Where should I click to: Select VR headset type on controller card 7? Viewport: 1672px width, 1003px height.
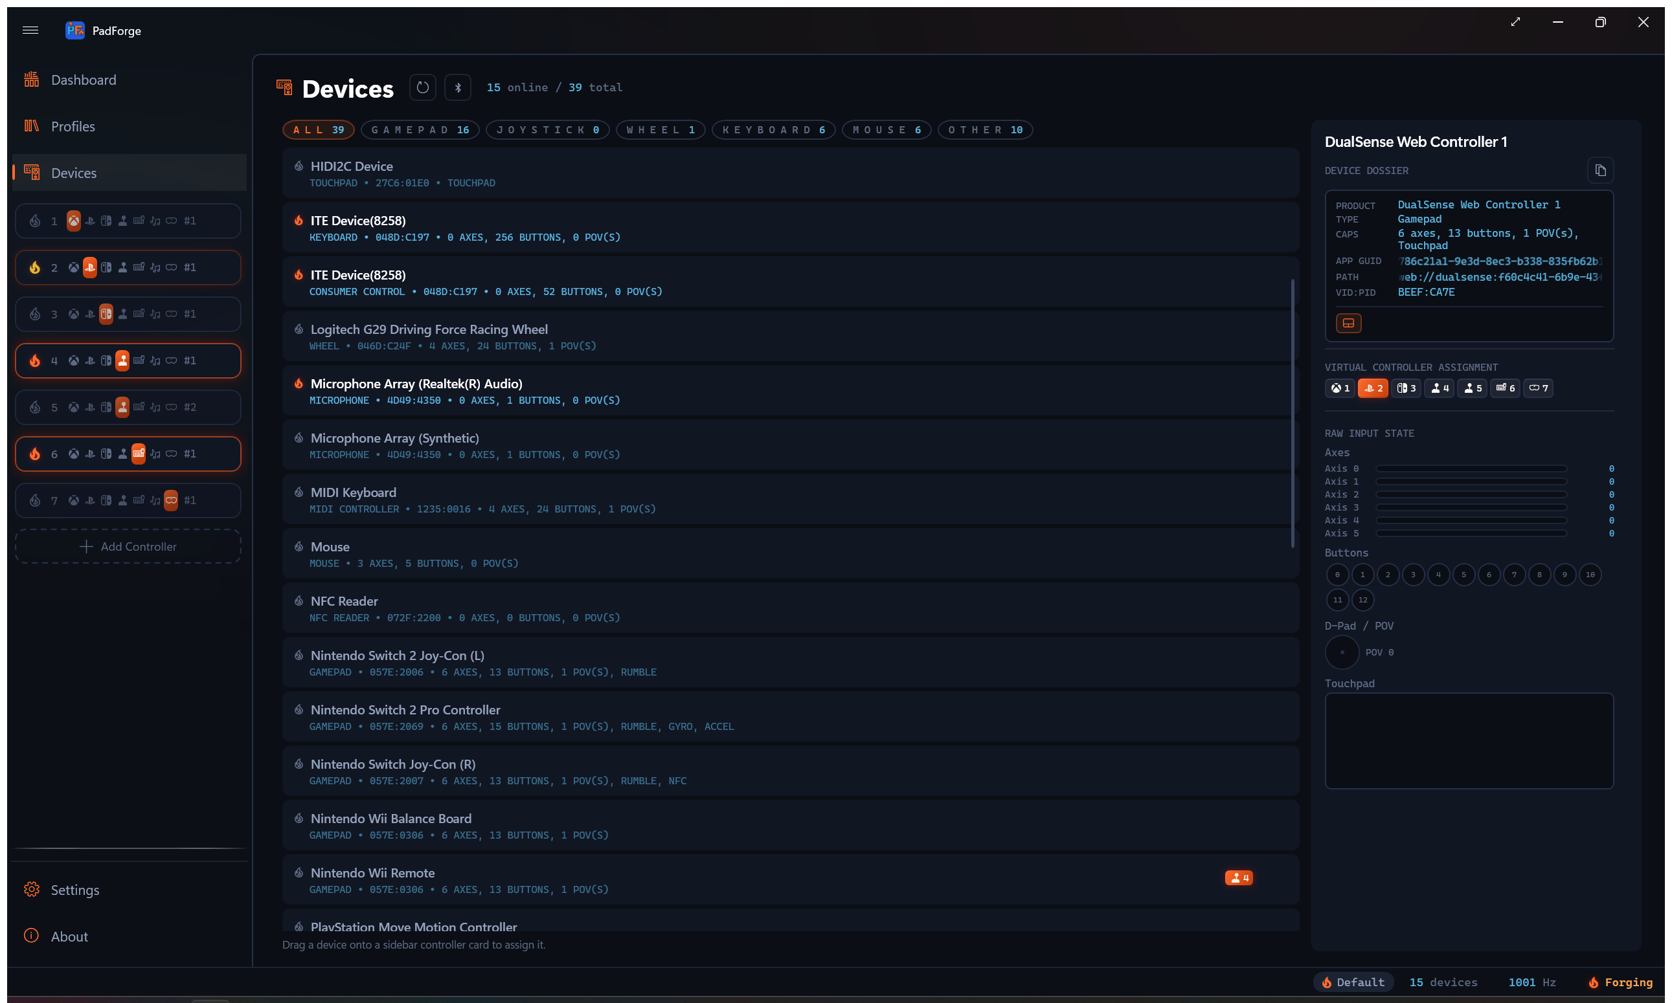coord(171,500)
